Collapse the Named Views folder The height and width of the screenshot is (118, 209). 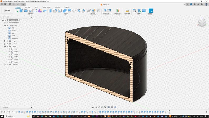[x=5, y=25]
